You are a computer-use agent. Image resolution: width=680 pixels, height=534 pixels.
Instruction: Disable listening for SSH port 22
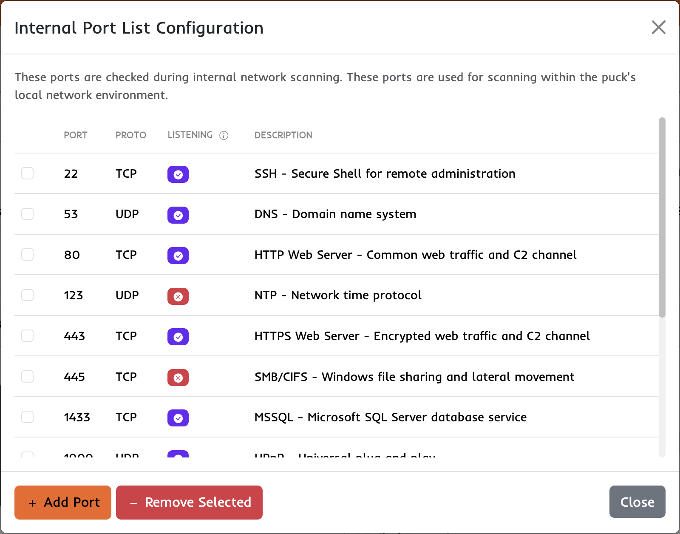(178, 174)
